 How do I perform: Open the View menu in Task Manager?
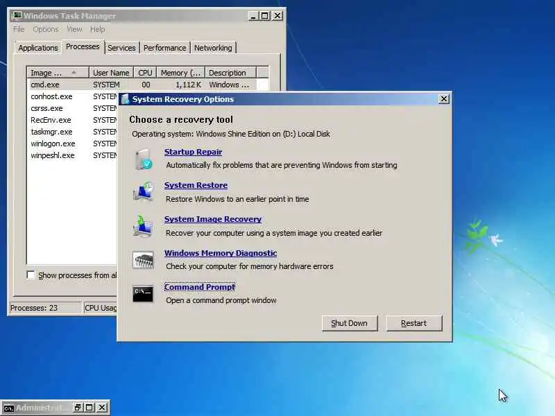click(74, 29)
